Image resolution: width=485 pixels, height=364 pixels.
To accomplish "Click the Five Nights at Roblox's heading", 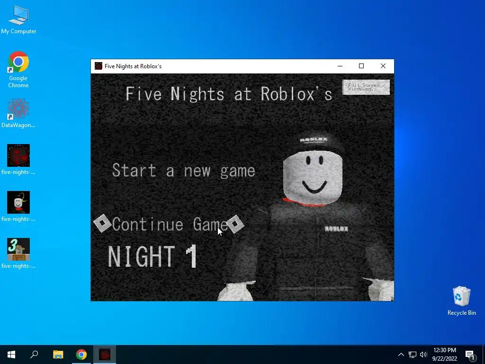I will (x=229, y=94).
